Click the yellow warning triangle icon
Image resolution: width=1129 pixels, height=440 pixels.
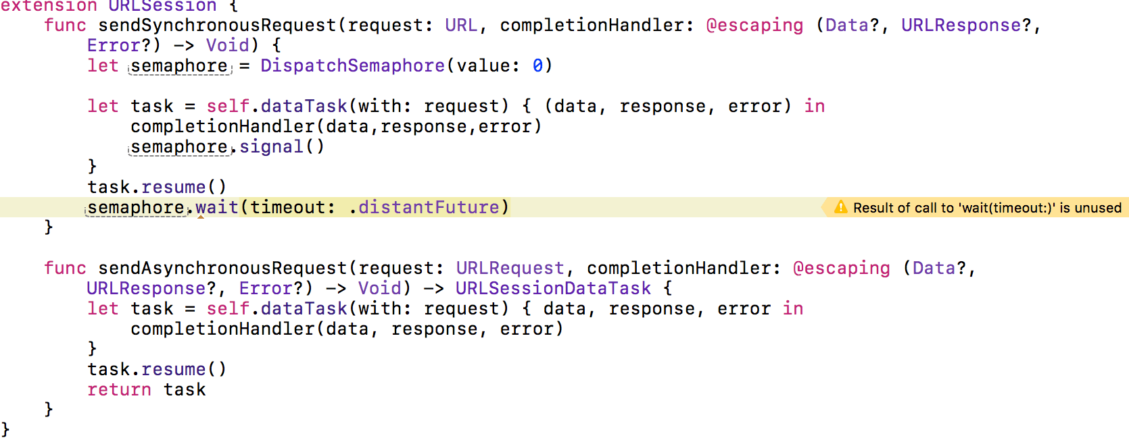pyautogui.click(x=840, y=207)
